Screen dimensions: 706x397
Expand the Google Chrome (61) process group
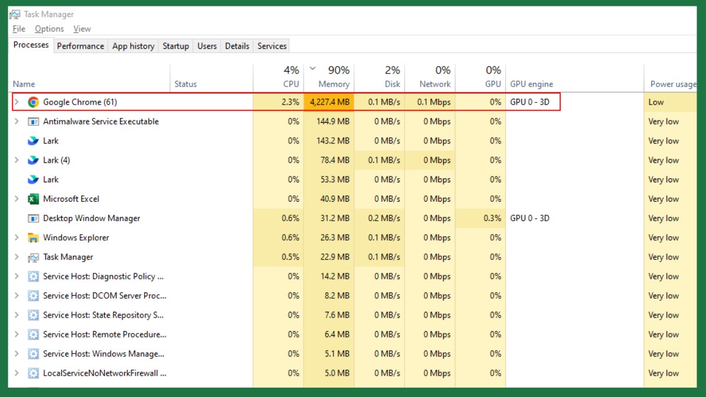point(16,102)
